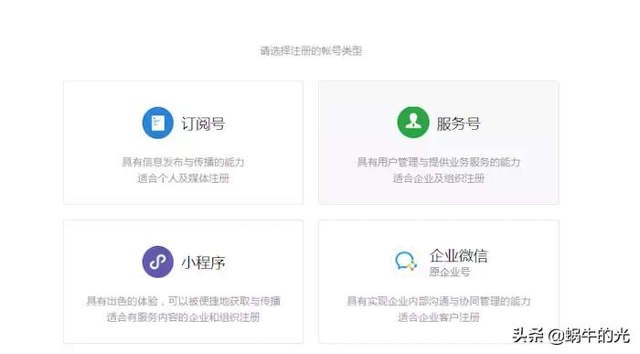Click text 适合企业客户注册

pos(439,317)
